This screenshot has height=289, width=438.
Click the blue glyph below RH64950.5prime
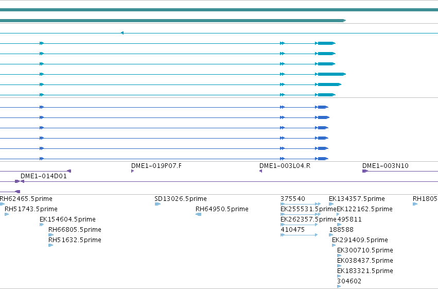click(x=199, y=214)
